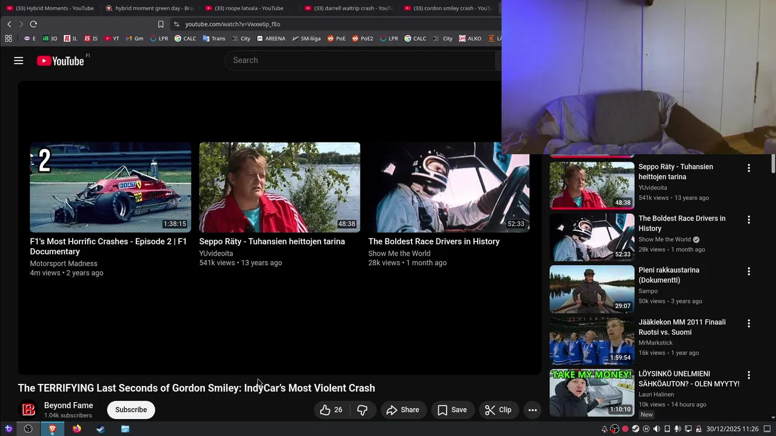
Task: Open the notifications bell in the system tray
Action: (604, 429)
